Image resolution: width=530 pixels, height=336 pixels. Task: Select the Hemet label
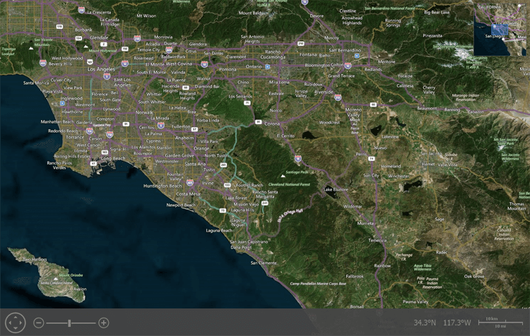pos(428,164)
